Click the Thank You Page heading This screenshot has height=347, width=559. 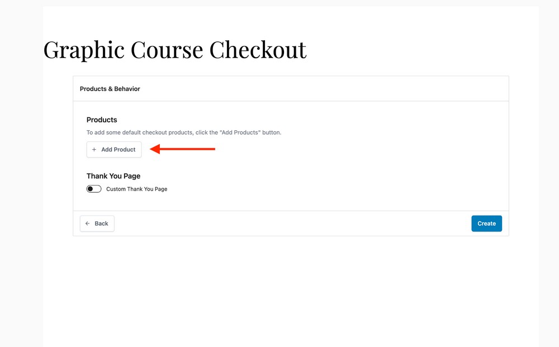pos(113,175)
